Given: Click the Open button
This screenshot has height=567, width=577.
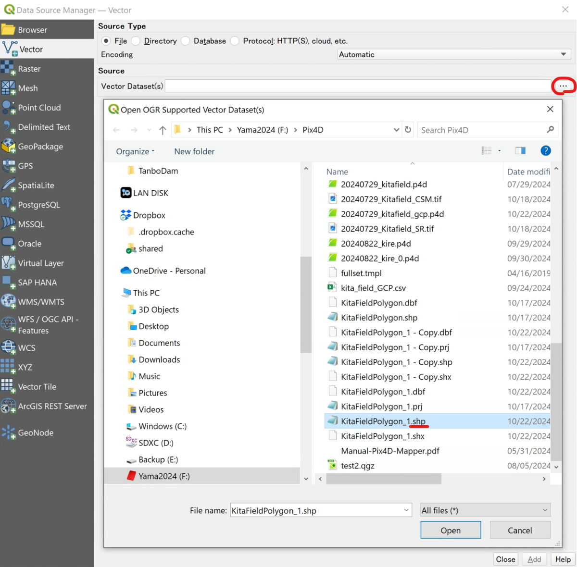Looking at the screenshot, I should pyautogui.click(x=451, y=530).
